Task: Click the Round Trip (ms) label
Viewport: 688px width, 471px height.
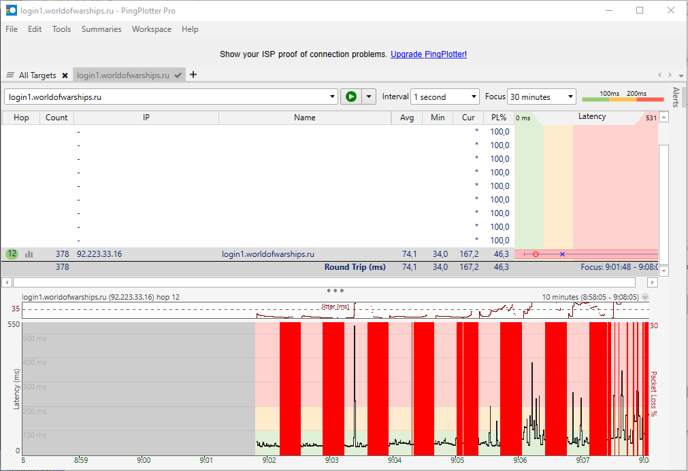Action: (355, 267)
